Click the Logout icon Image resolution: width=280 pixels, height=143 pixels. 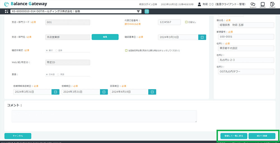[272, 4]
